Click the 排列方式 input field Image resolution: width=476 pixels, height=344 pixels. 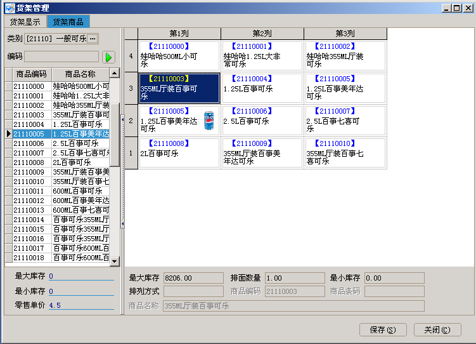[x=194, y=291]
